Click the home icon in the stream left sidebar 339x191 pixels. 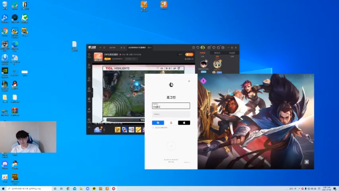tap(89, 79)
